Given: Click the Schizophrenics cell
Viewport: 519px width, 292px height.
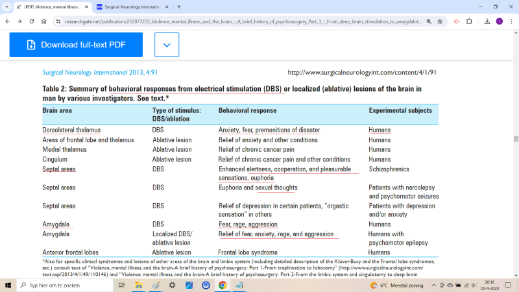Looking at the screenshot, I should pyautogui.click(x=389, y=169).
